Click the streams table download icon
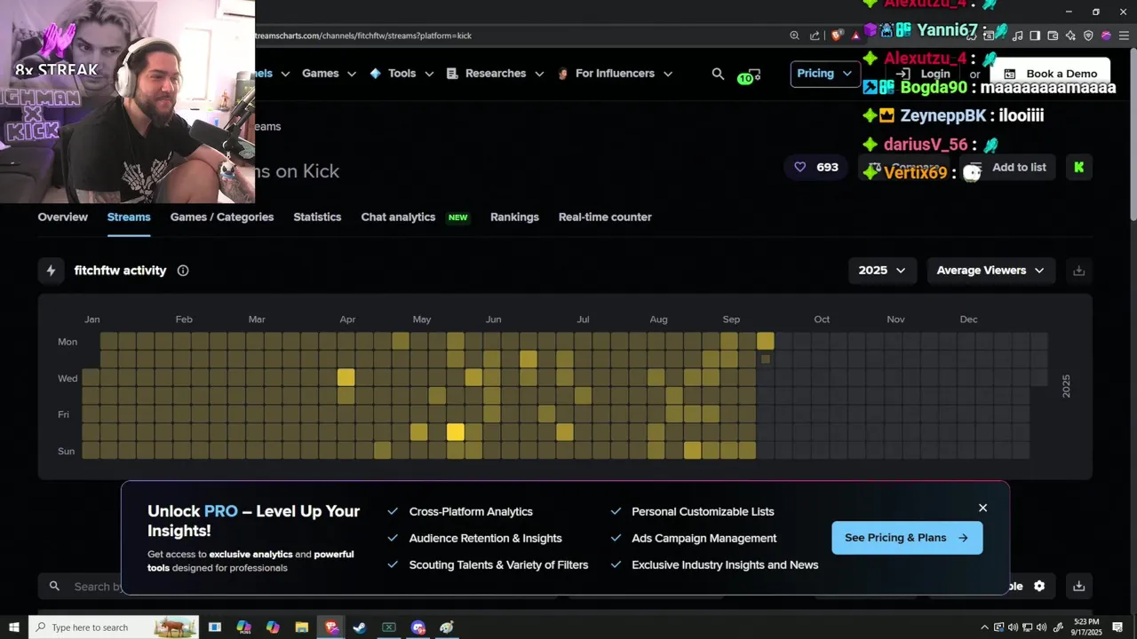 pyautogui.click(x=1078, y=586)
